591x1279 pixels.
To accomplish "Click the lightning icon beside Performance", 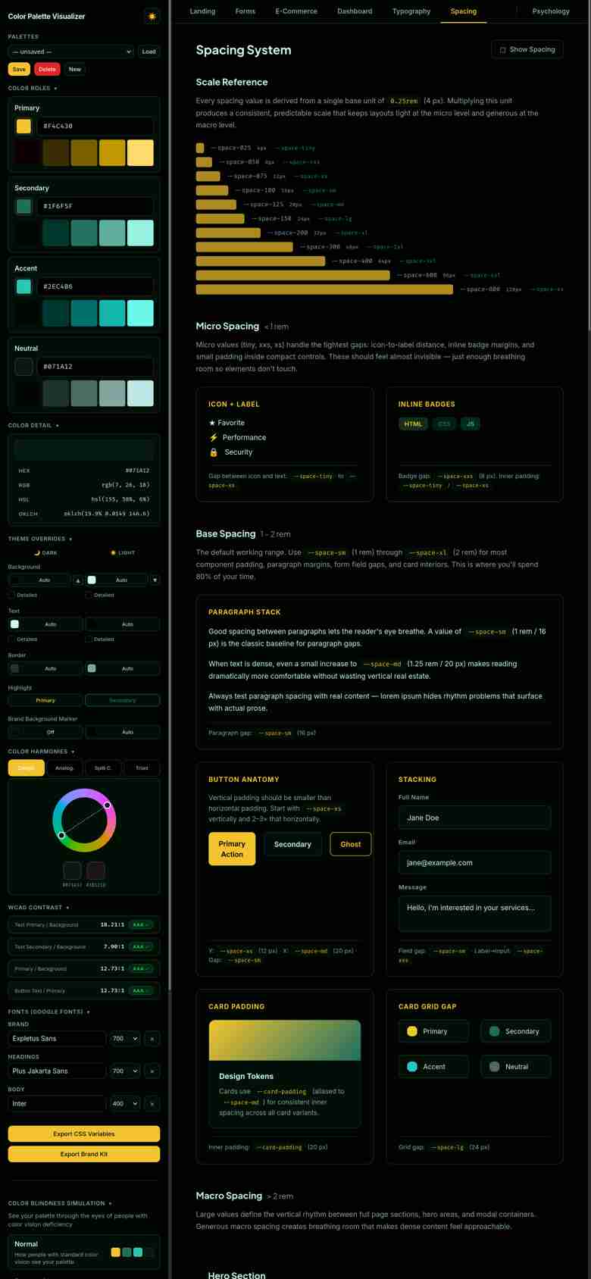I will 214,437.
